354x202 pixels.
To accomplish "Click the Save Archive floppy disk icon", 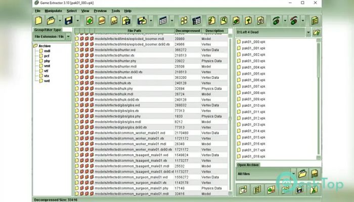I will [x=69, y=21].
